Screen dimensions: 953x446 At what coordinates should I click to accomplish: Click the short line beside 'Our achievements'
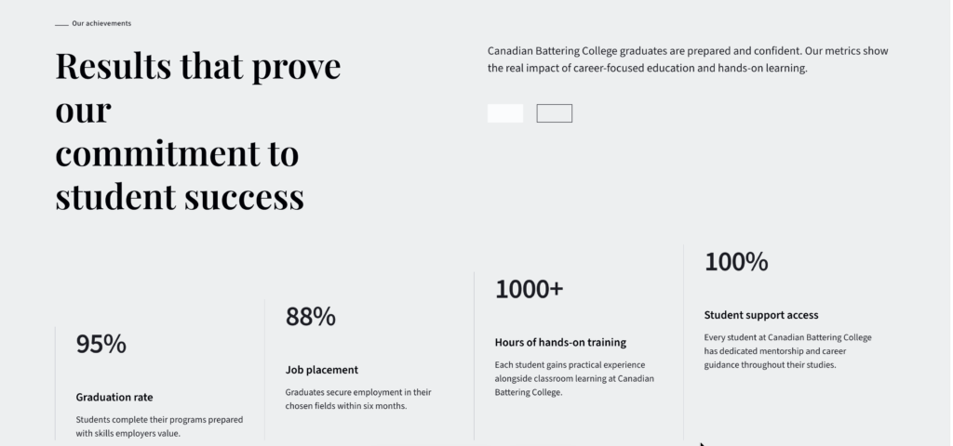(61, 24)
